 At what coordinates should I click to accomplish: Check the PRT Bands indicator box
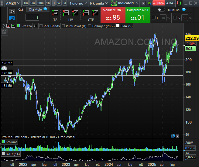point(41,26)
